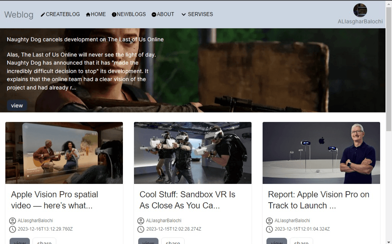The width and height of the screenshot is (392, 244).
Task: Click share button on Report: Apple Vision Pro card
Action: coord(302,241)
